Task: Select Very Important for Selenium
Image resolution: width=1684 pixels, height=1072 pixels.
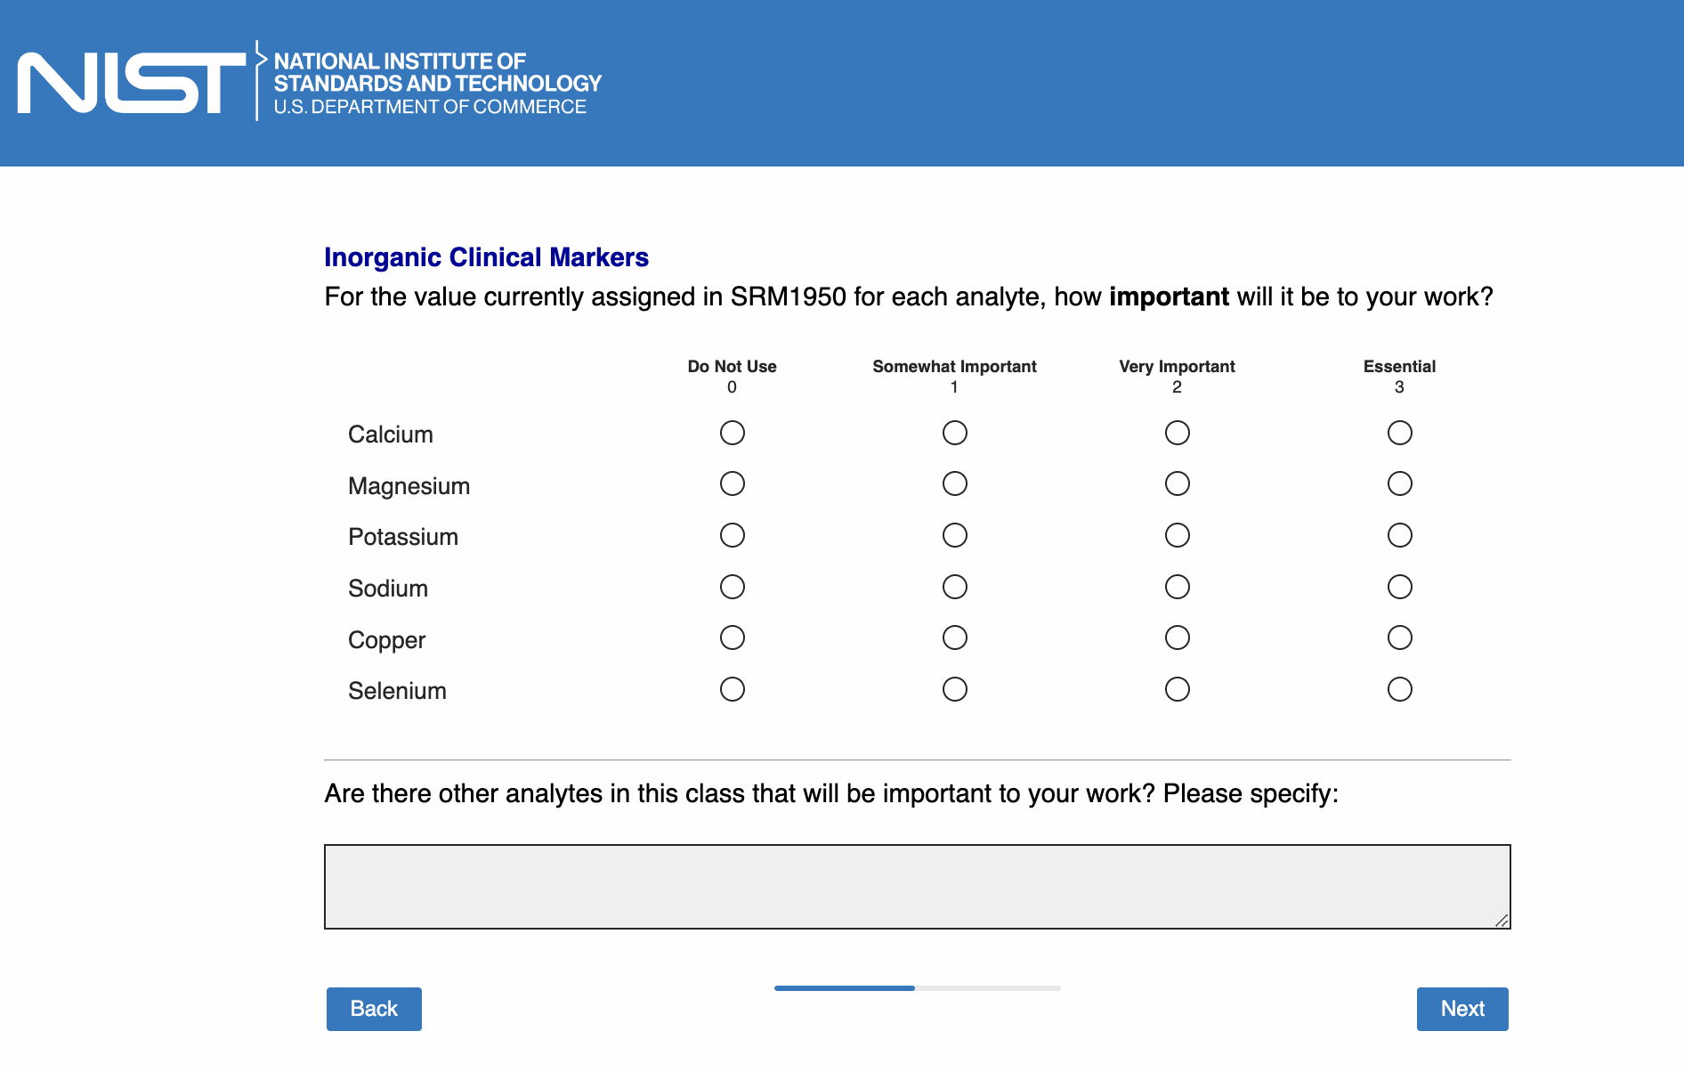Action: tap(1177, 689)
